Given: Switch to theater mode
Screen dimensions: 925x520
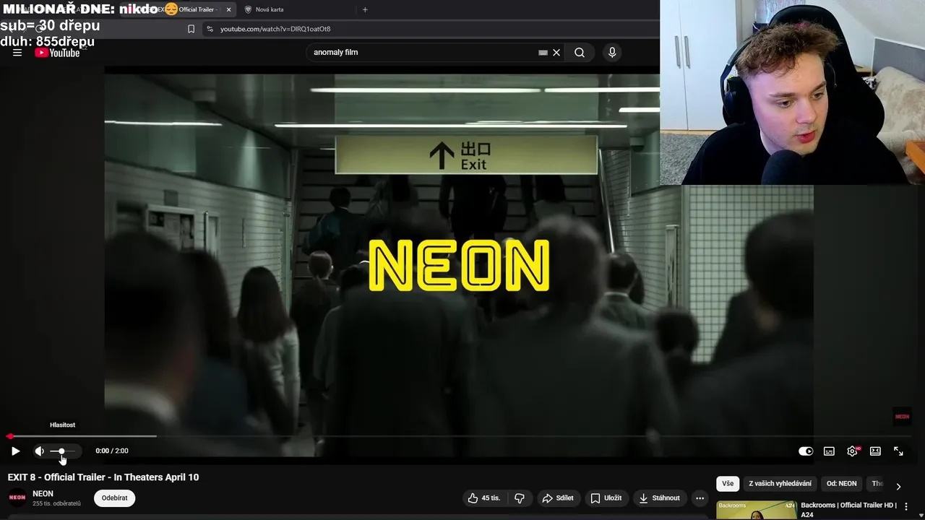Looking at the screenshot, I should (875, 451).
